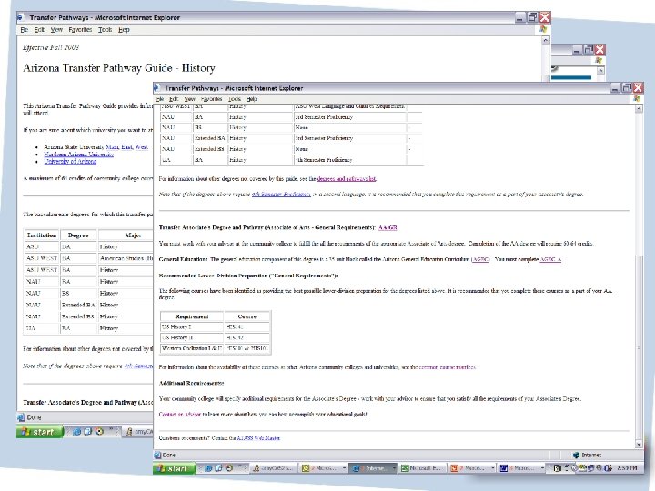
Task: Follow the 4th Semester Proficiency link in front window
Action: (281, 195)
